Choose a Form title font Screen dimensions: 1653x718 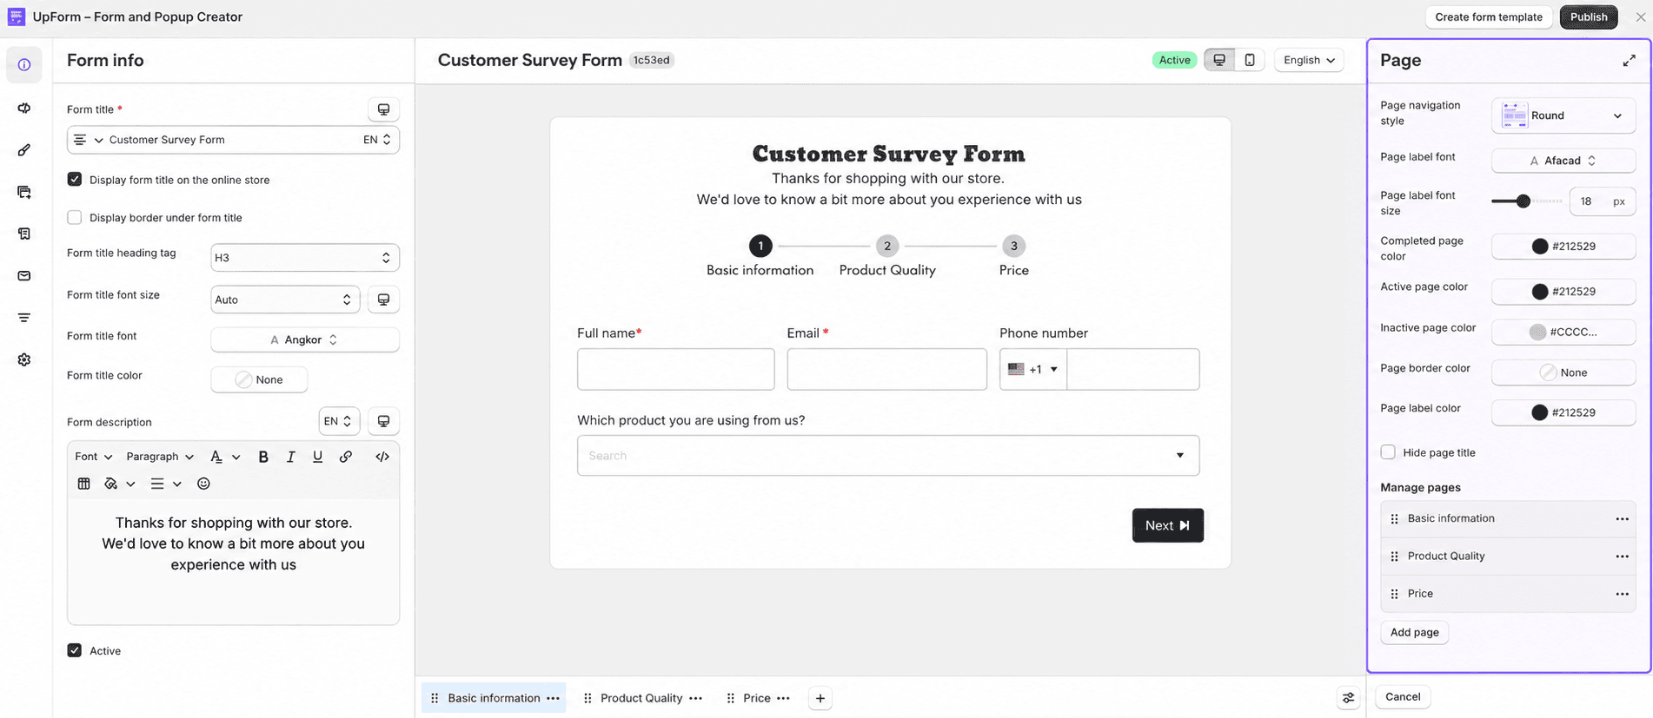pyautogui.click(x=305, y=339)
